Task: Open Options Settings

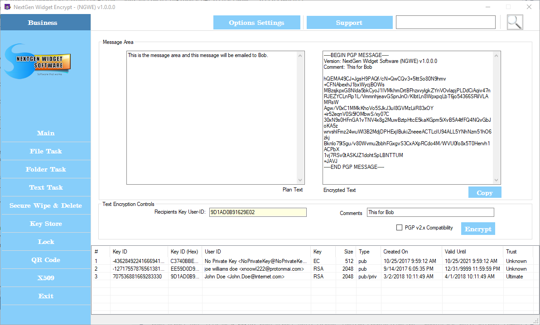Action: 256,23
